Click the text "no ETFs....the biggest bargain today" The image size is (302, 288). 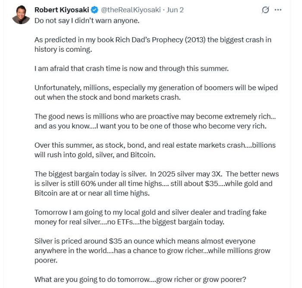[166, 222]
